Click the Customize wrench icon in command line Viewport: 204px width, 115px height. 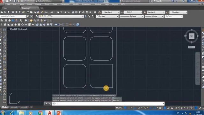[50, 103]
